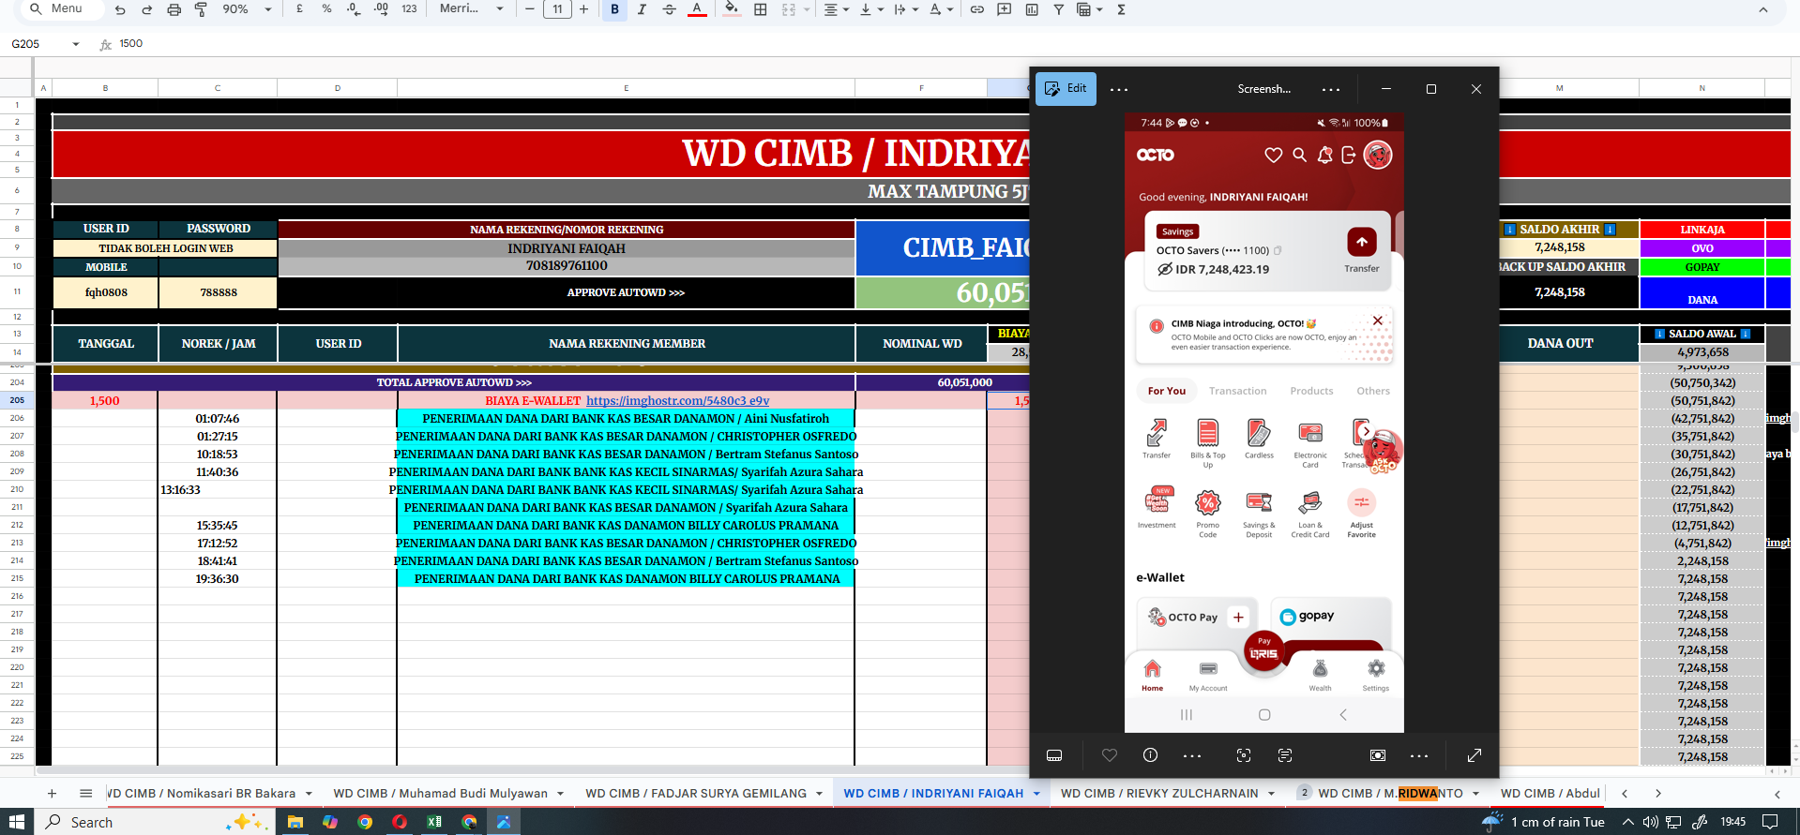Activate the paint format tool
1800x835 pixels.
point(201,9)
